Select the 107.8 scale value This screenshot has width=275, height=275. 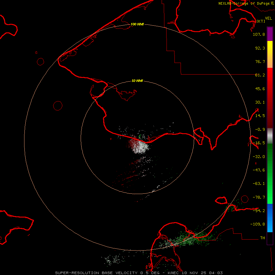(259, 34)
